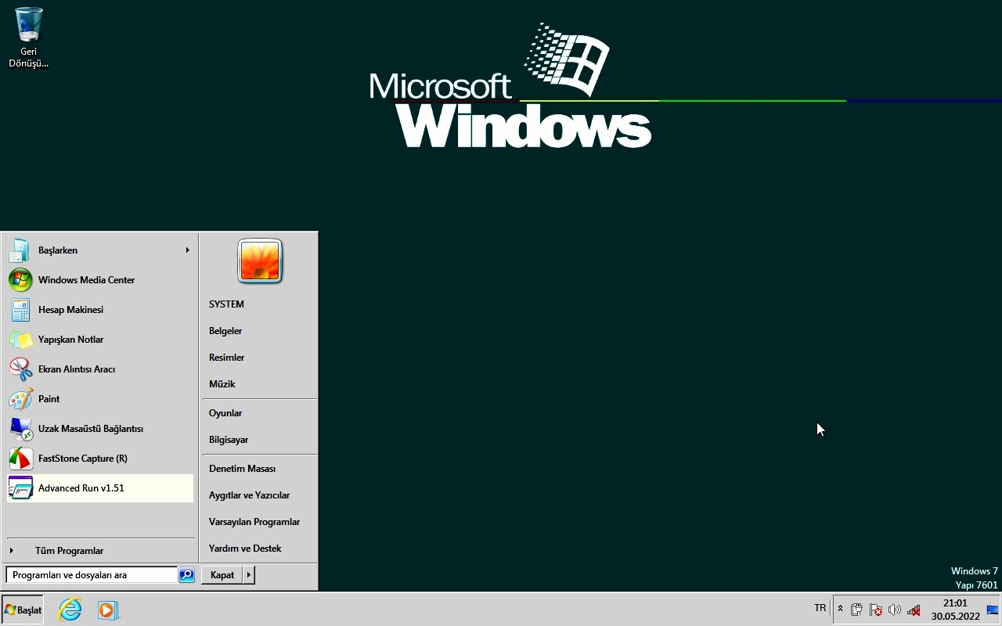Click the Programları ve dosyaları ara field
The width and height of the screenshot is (1002, 626).
coord(92,575)
